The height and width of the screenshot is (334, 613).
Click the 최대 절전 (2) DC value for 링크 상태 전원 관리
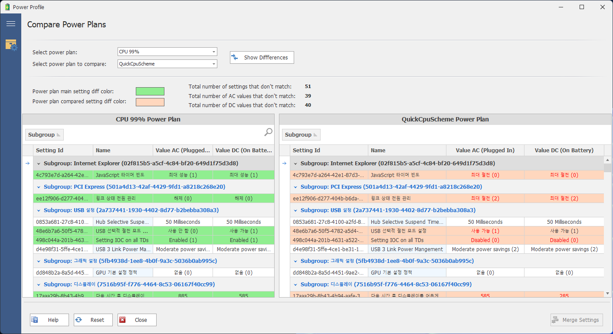click(x=564, y=198)
